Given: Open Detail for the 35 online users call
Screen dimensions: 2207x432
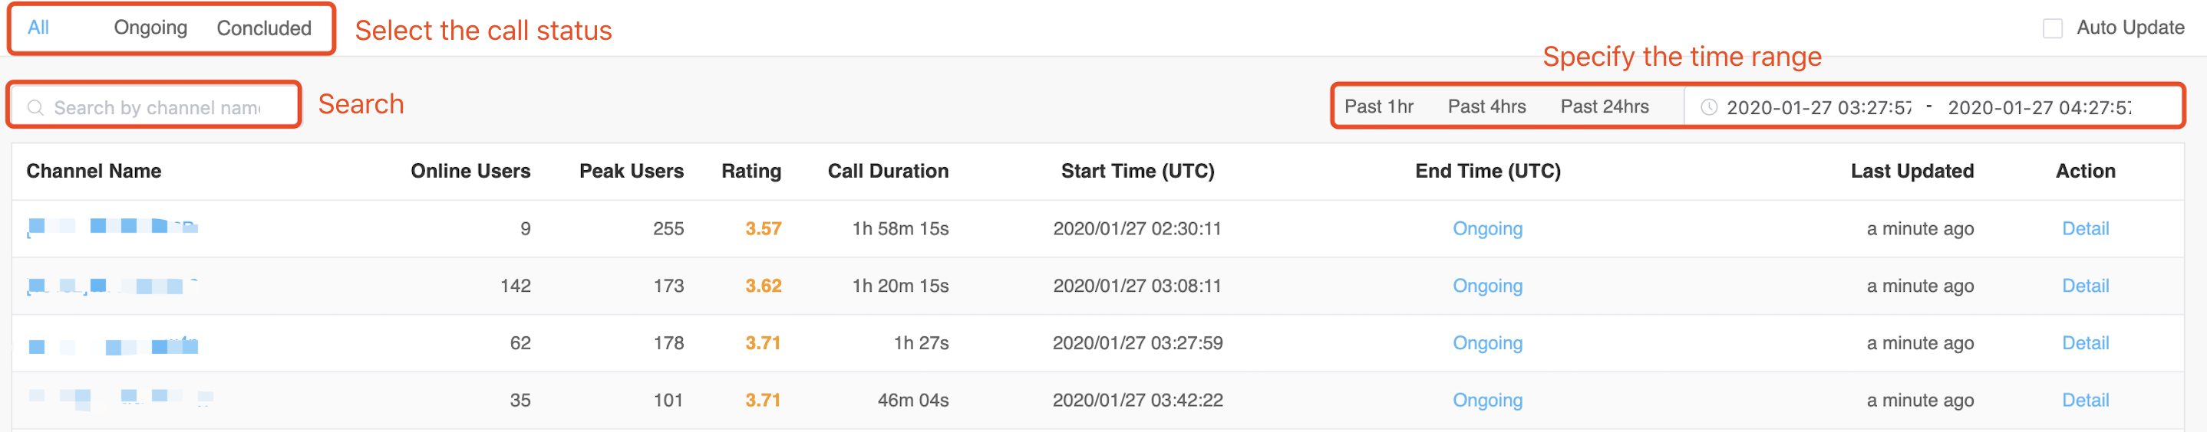Looking at the screenshot, I should click(2084, 401).
